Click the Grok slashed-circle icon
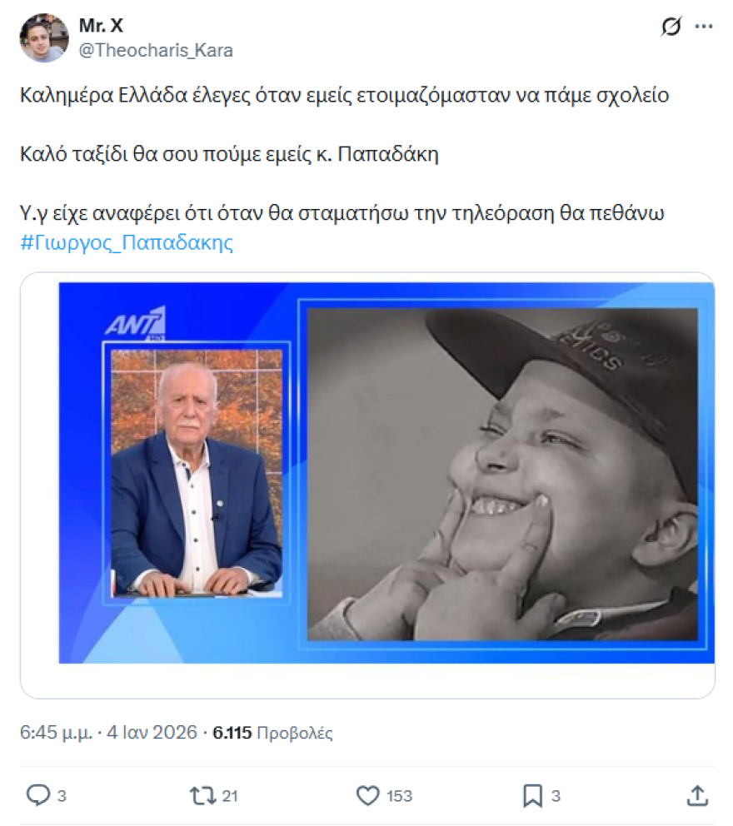Viewport: 733px width, 826px height. tap(671, 26)
